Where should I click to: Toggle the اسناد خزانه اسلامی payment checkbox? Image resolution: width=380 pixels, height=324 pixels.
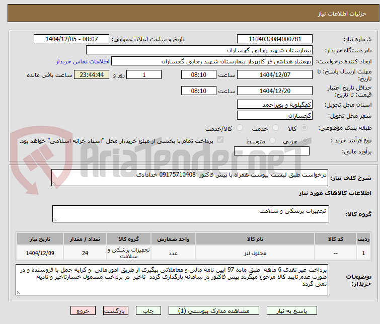click(x=220, y=140)
